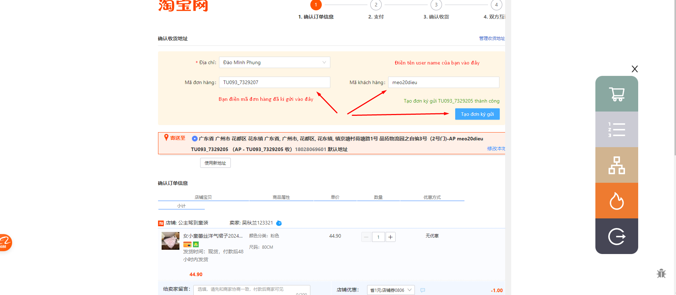
Task: Click step 1 circle 确认订单信息
Action: pyautogui.click(x=316, y=5)
